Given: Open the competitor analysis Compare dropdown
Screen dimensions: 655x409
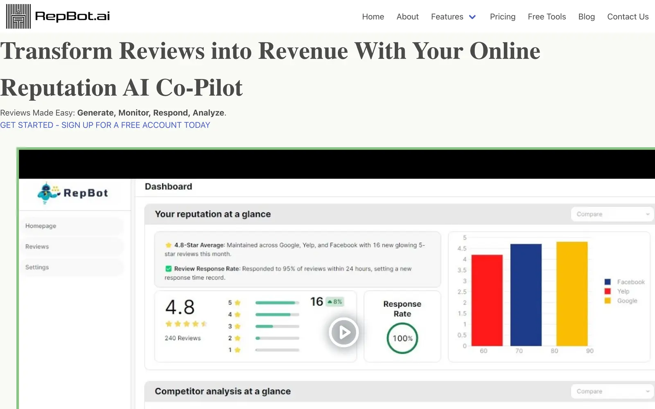Looking at the screenshot, I should pos(612,391).
